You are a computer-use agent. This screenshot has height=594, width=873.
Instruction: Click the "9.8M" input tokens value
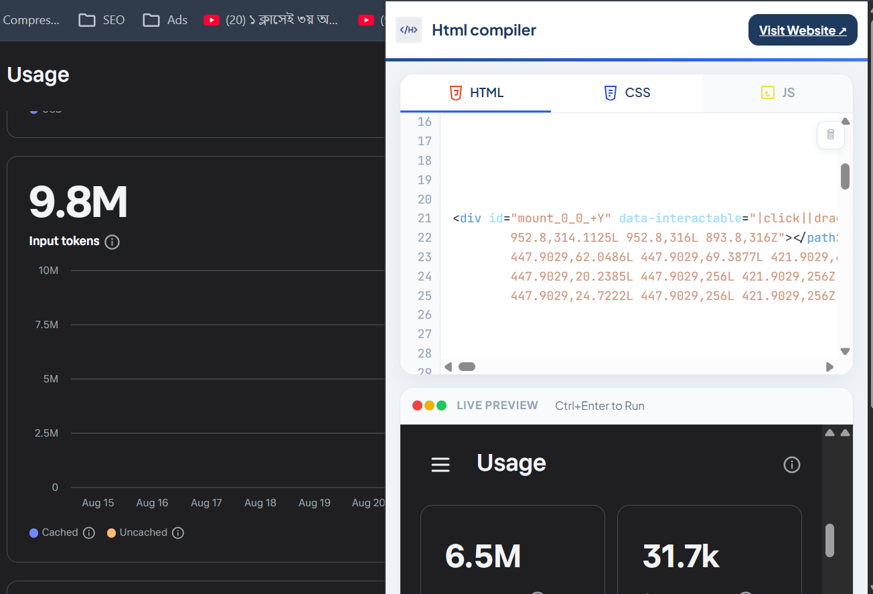(x=78, y=202)
